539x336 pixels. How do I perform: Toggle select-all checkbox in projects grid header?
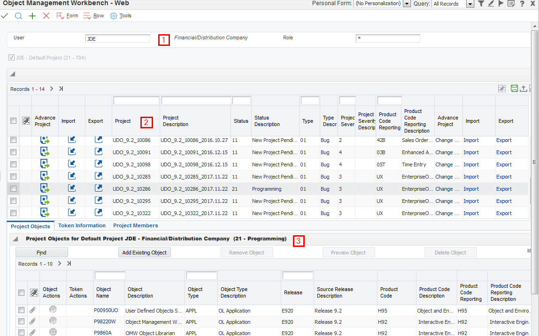[14, 121]
